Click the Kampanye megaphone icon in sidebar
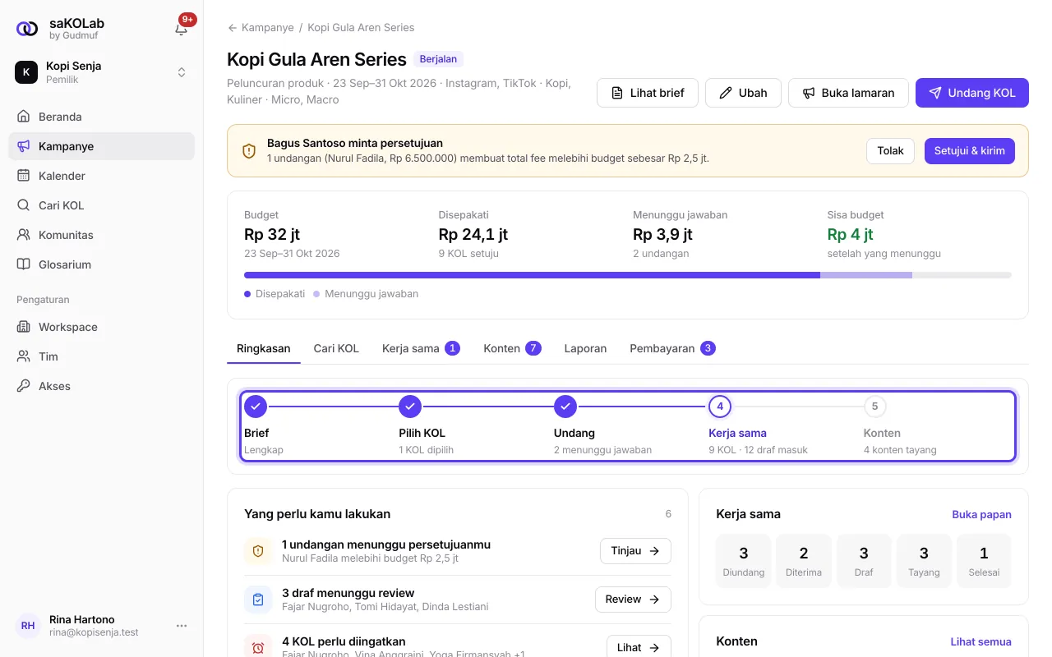The height and width of the screenshot is (657, 1052). [x=23, y=146]
